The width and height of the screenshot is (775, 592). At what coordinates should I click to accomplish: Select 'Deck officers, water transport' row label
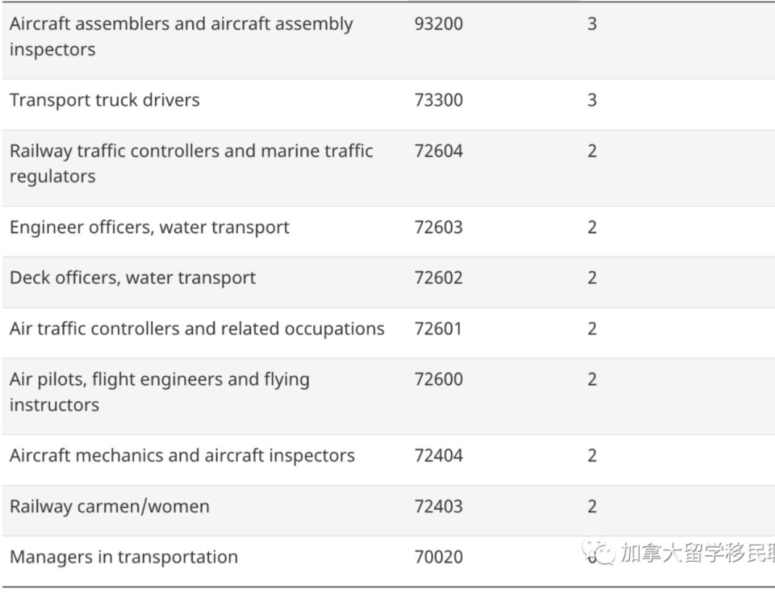click(132, 278)
